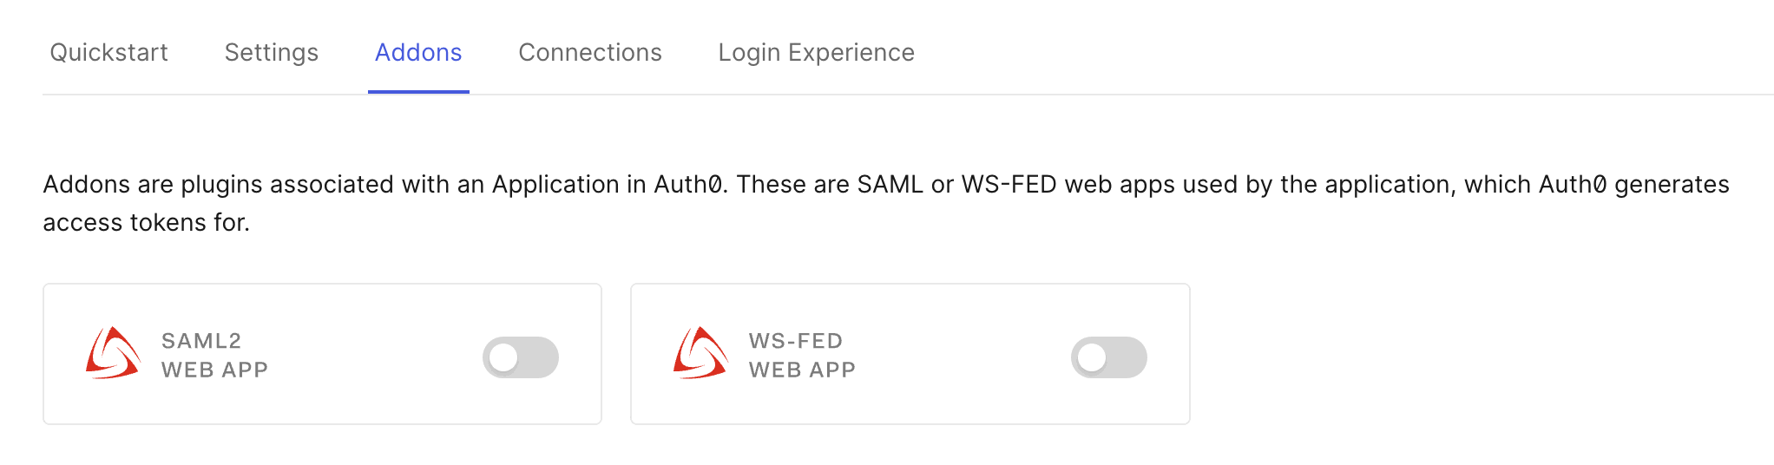
Task: Click 'WEB APP' text under WS-FED title
Action: click(802, 370)
